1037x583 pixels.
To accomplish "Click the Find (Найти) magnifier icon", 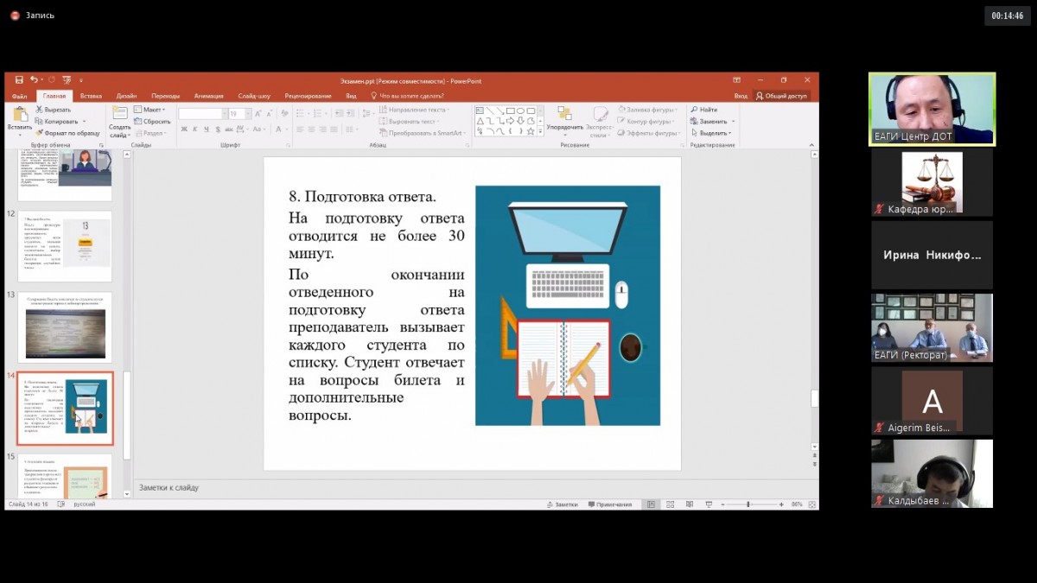I will coord(694,110).
